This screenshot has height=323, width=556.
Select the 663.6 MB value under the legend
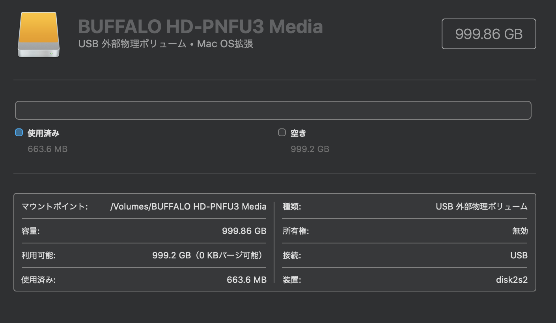click(x=47, y=149)
